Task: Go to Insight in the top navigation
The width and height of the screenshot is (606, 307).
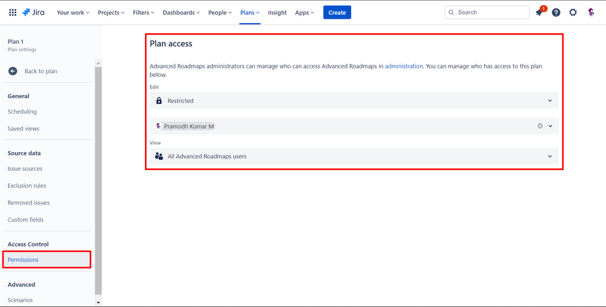Action: 277,12
